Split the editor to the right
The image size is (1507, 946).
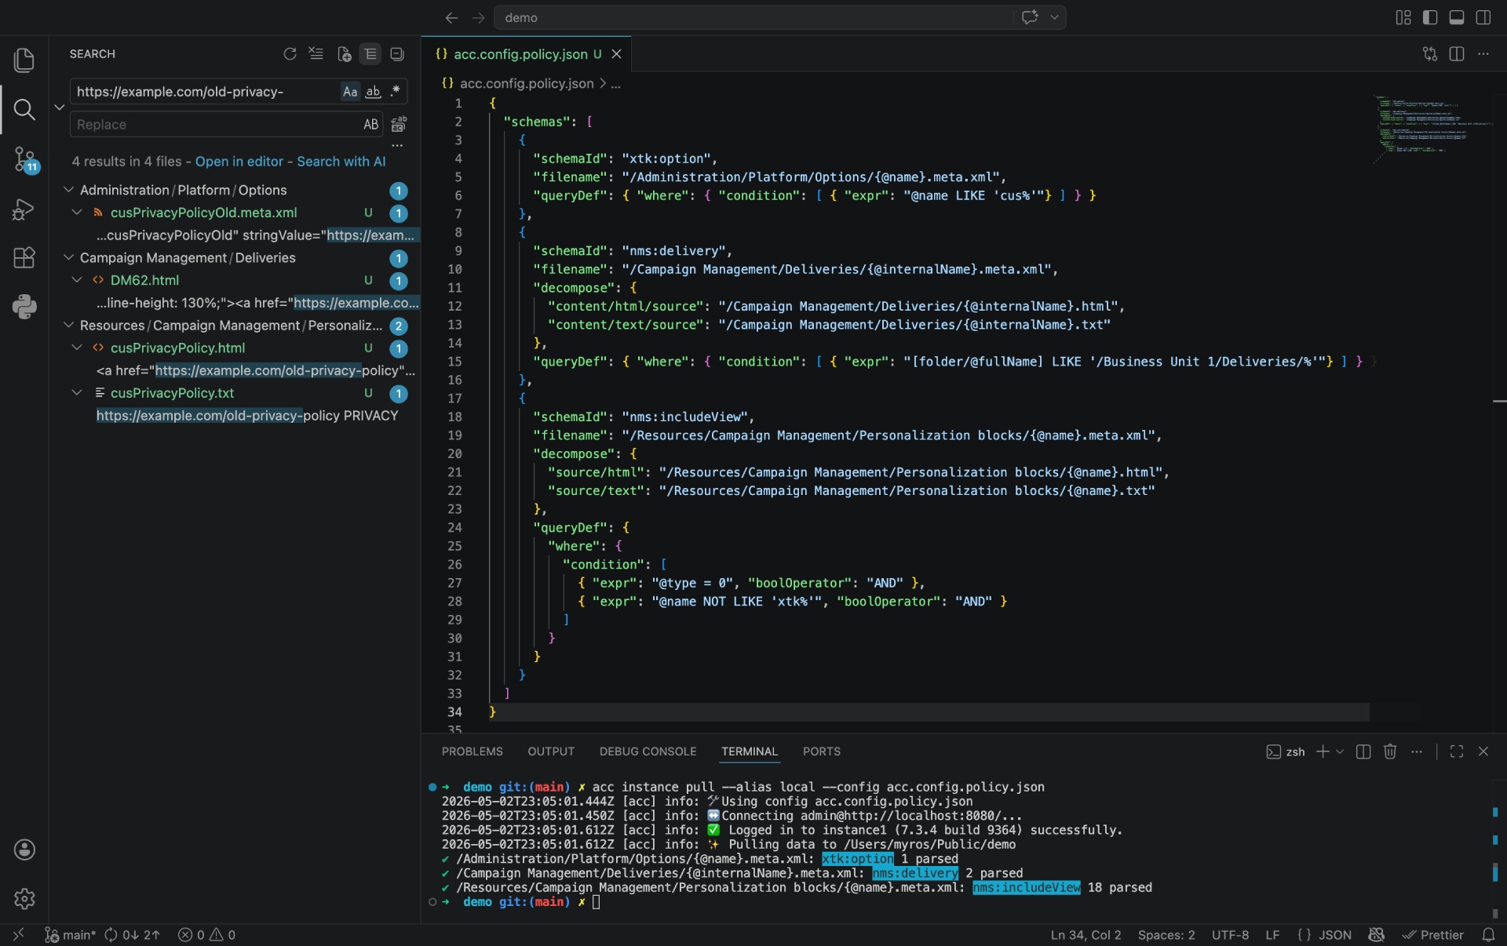coord(1457,53)
